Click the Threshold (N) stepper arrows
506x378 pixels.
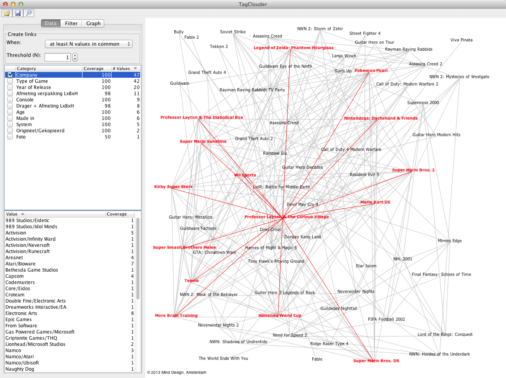pos(75,57)
